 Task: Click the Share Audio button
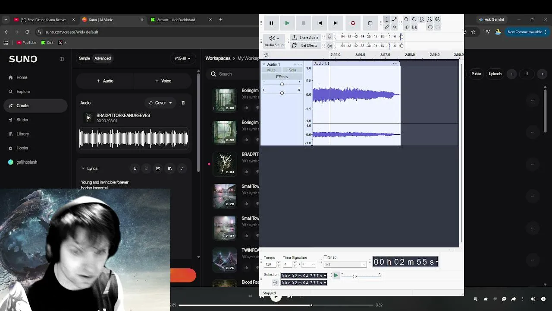click(x=305, y=38)
